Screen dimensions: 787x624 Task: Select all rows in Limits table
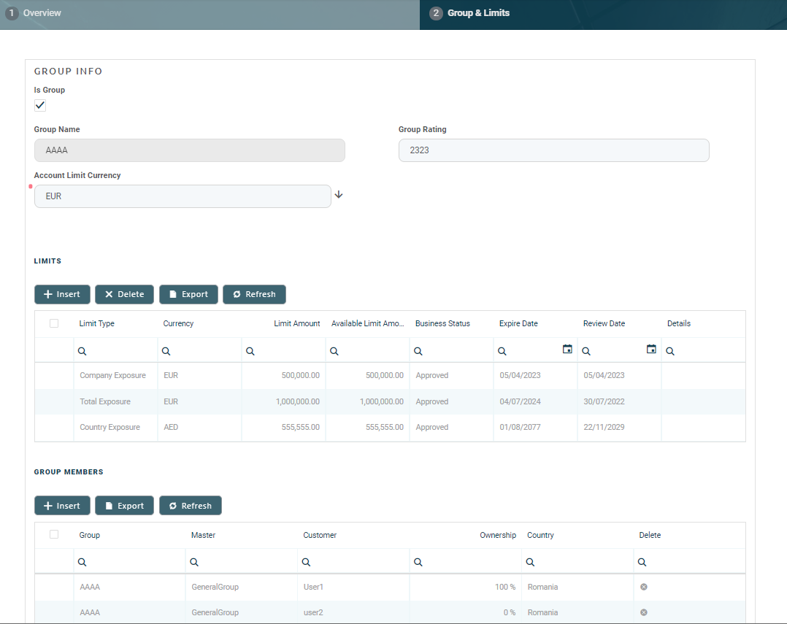[x=54, y=323]
